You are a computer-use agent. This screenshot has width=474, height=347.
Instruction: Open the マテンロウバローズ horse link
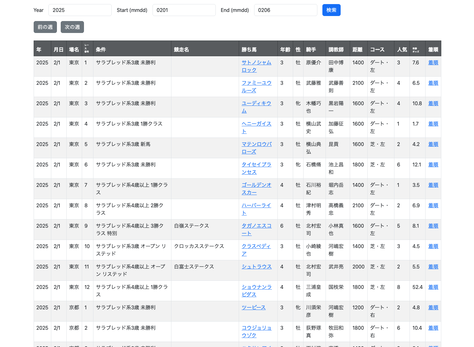tap(256, 148)
